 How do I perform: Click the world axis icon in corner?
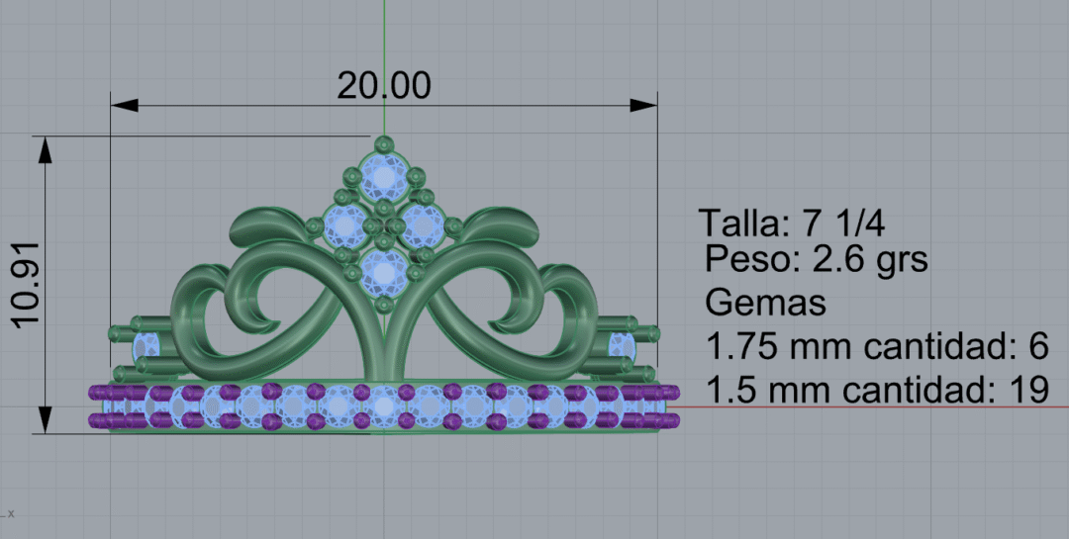(x=10, y=513)
